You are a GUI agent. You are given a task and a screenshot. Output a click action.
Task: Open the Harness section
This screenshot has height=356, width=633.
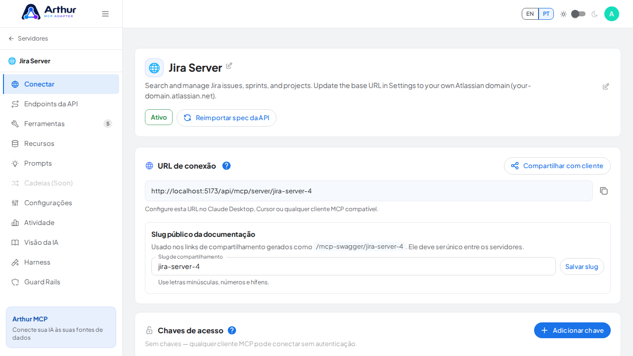61,262
